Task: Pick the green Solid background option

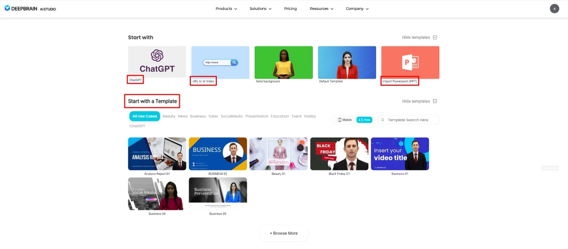Action: tap(283, 62)
